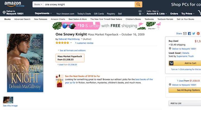Open Deborah MacGillivray author link
The width and height of the screenshot is (201, 113).
(x=69, y=39)
